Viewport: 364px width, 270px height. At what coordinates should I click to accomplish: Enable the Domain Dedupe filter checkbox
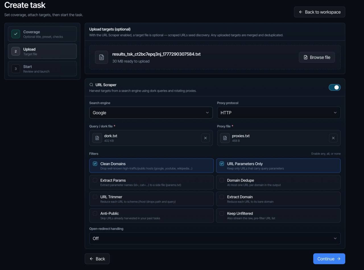click(x=222, y=180)
